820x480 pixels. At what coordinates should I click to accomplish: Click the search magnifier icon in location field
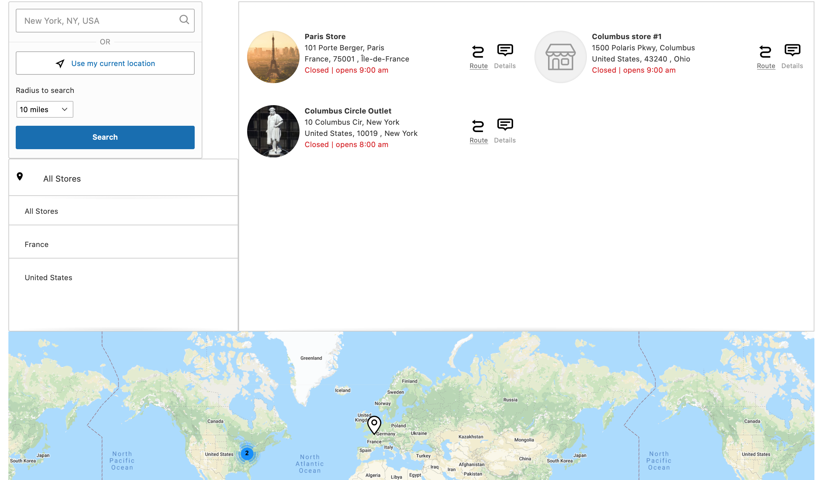184,20
